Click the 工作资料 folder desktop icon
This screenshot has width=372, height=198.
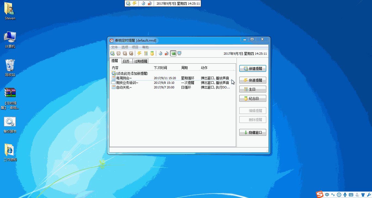[10, 152]
